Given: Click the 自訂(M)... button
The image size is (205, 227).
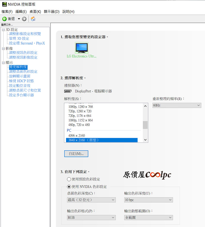Looking at the screenshot, I should coord(76,154).
